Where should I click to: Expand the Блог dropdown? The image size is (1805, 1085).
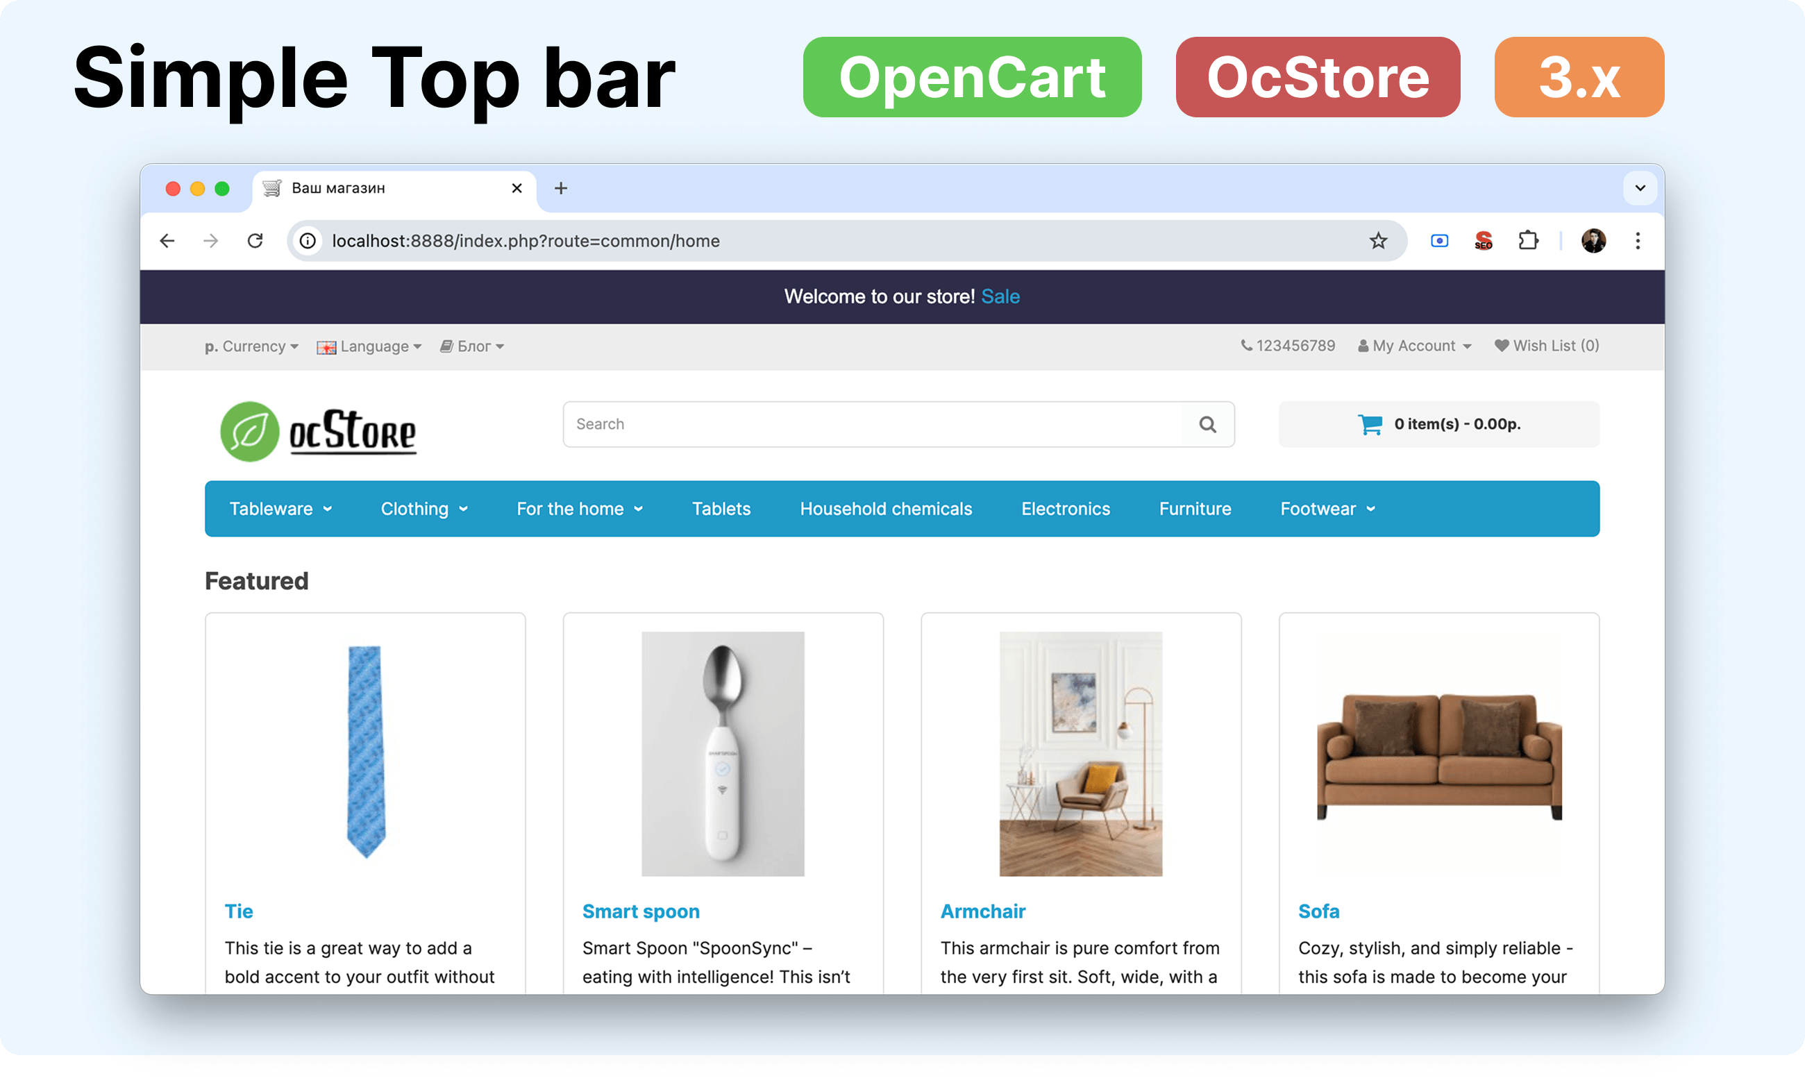point(472,346)
